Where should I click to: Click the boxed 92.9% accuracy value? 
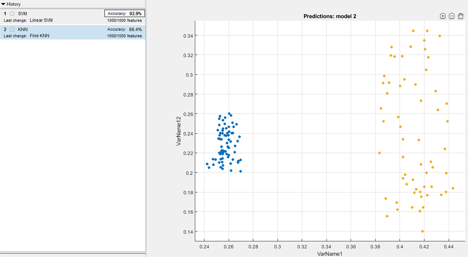135,13
